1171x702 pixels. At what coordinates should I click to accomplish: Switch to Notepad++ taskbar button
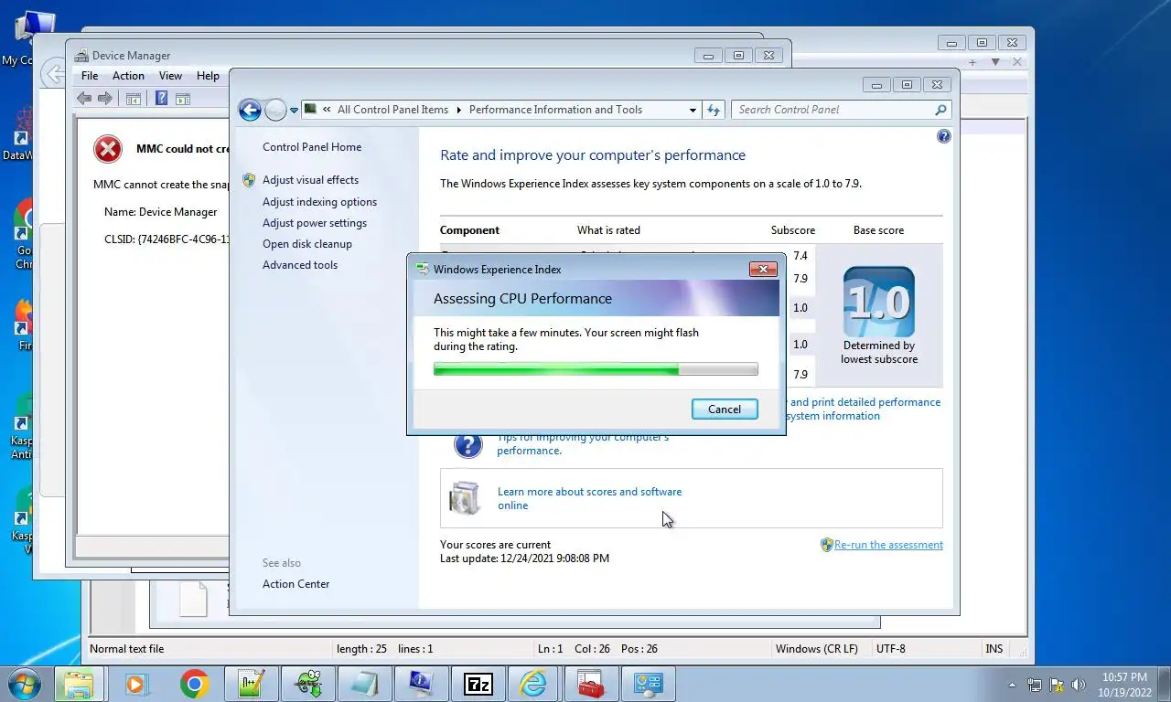[x=251, y=684]
